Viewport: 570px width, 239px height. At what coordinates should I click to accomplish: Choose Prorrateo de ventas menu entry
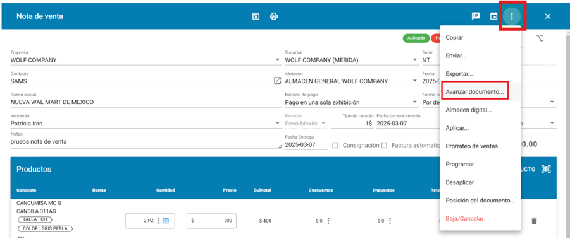[480, 146]
